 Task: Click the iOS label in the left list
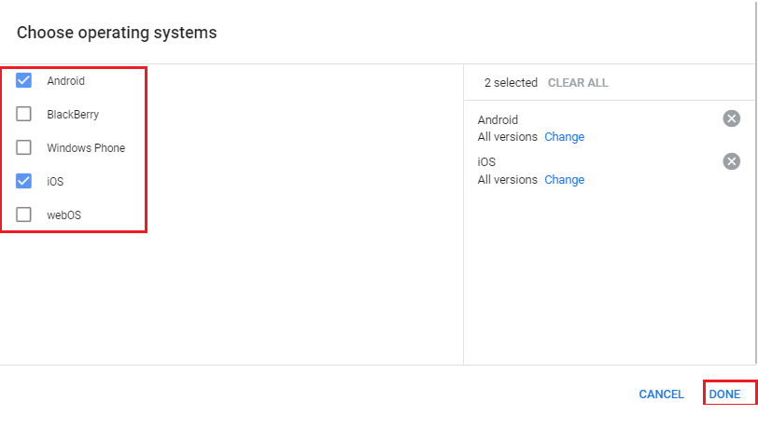tap(55, 182)
